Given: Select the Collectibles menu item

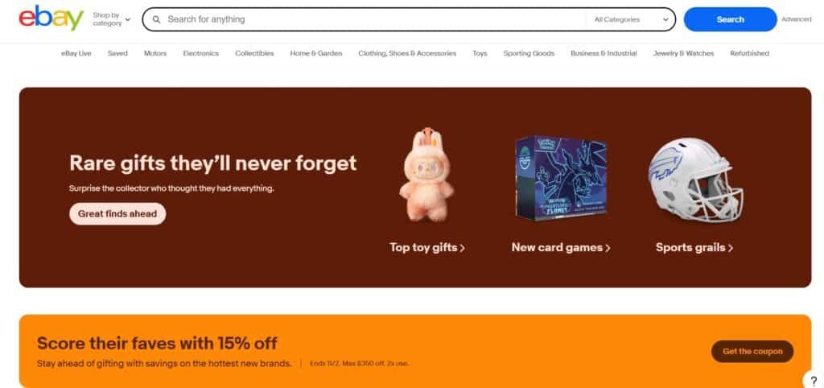Looking at the screenshot, I should pos(254,53).
